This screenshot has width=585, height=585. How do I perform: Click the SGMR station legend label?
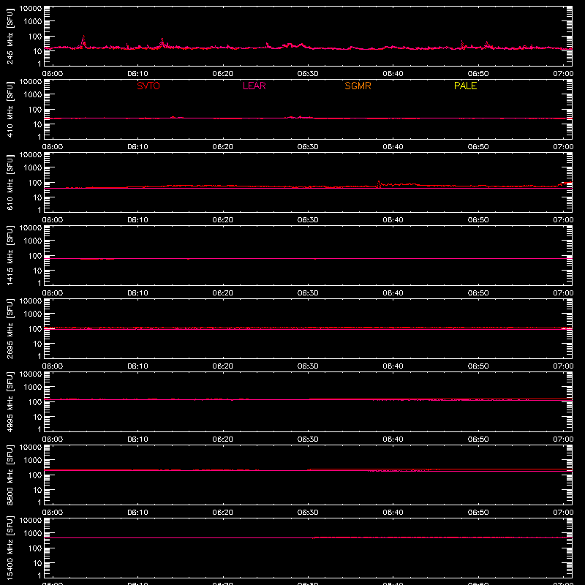(x=358, y=86)
